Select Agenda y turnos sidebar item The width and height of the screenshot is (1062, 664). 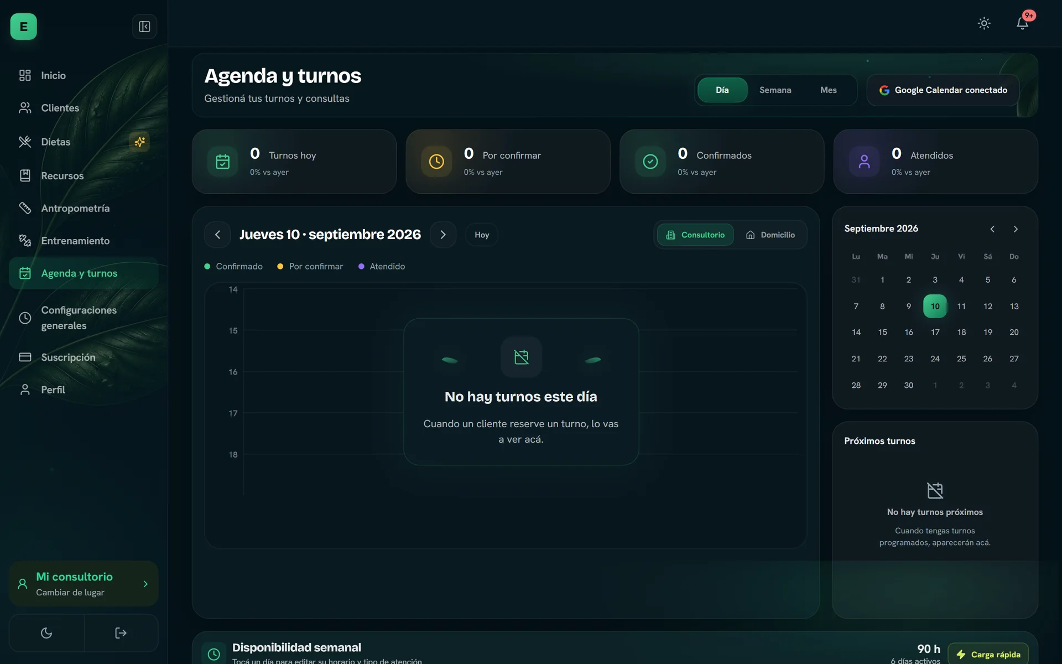pos(84,273)
